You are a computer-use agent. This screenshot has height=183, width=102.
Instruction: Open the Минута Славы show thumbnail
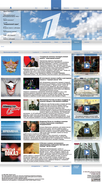pyautogui.click(x=11, y=109)
